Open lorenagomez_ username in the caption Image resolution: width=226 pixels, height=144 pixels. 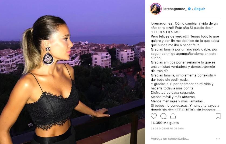coord(162,24)
